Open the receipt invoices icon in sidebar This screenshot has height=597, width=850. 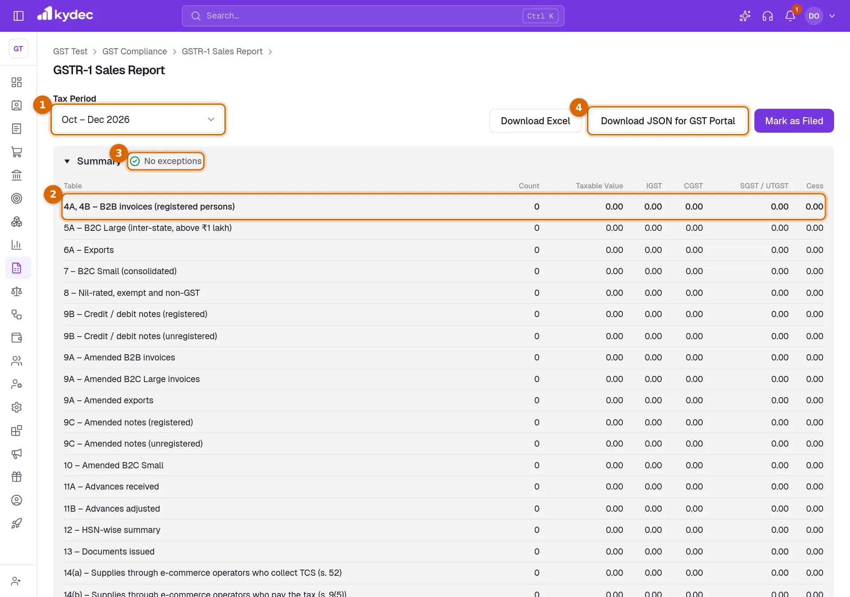(x=16, y=129)
